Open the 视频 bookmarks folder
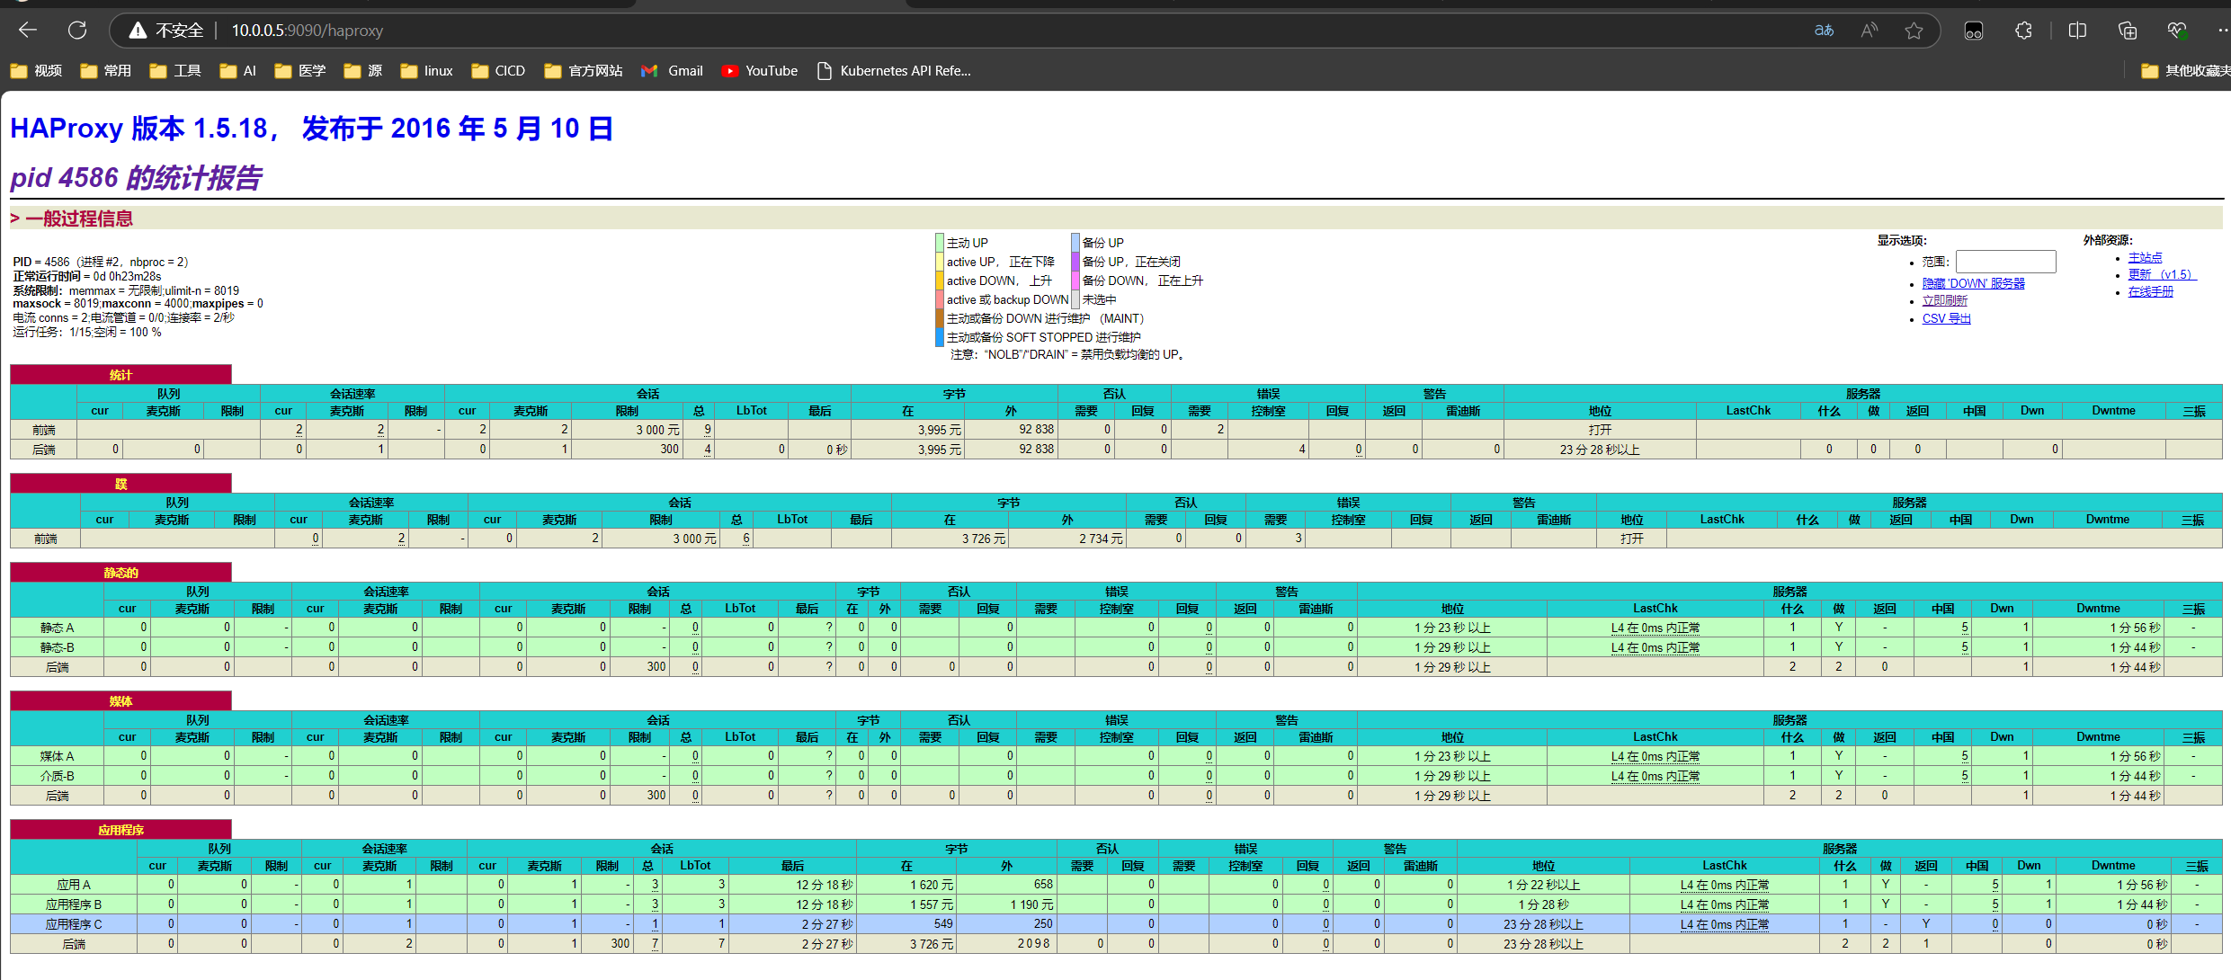This screenshot has height=980, width=2231. click(36, 71)
